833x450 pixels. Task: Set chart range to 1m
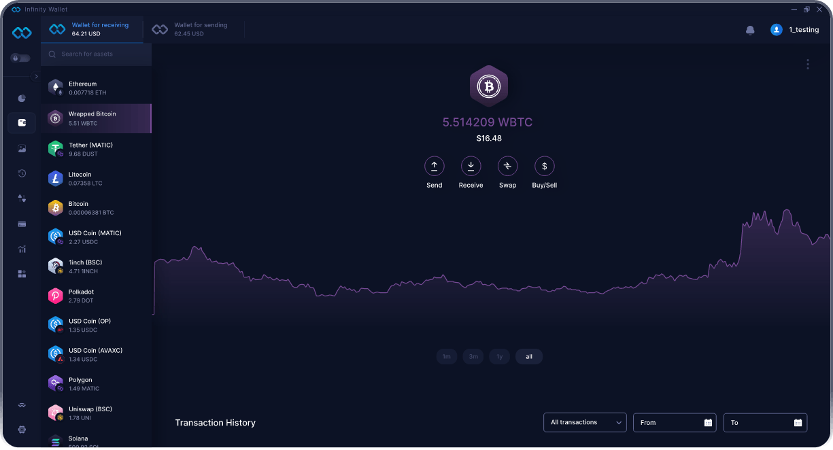click(x=447, y=357)
